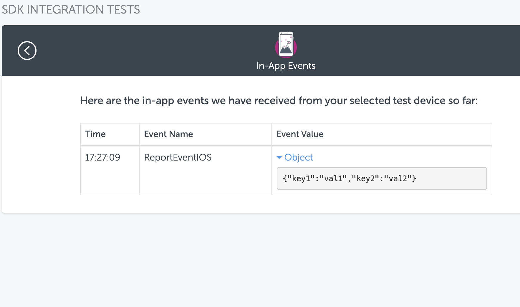Screen dimensions: 520x307
Task: Click the dark header bar of the panel
Action: point(147,50)
